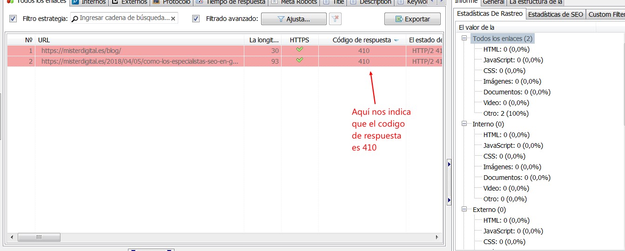Image resolution: width=625 pixels, height=251 pixels.
Task: Open the Custom Filters tab
Action: point(605,14)
